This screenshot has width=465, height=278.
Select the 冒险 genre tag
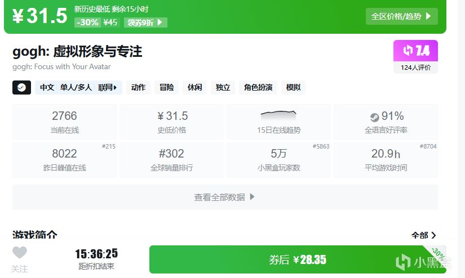click(x=166, y=87)
